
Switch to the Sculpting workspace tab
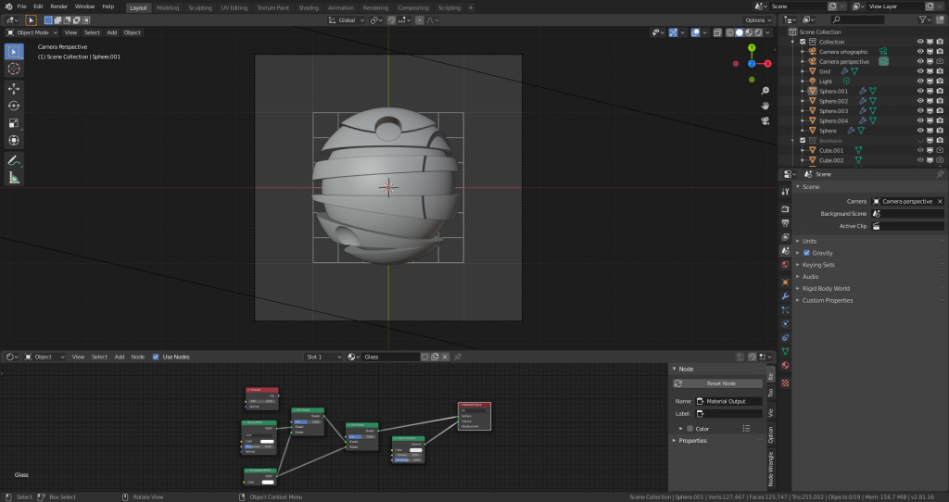[199, 7]
